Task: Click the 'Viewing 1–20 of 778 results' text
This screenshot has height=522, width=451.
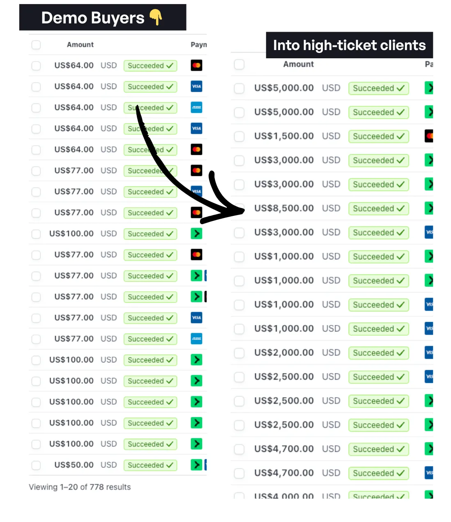Action: pos(80,487)
